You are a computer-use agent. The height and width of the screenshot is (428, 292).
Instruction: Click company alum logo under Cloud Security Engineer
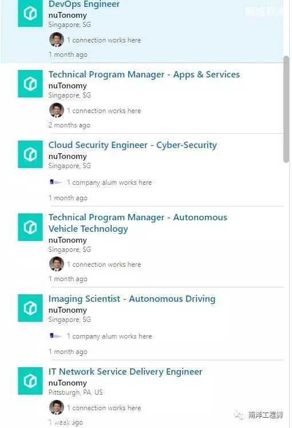(56, 182)
